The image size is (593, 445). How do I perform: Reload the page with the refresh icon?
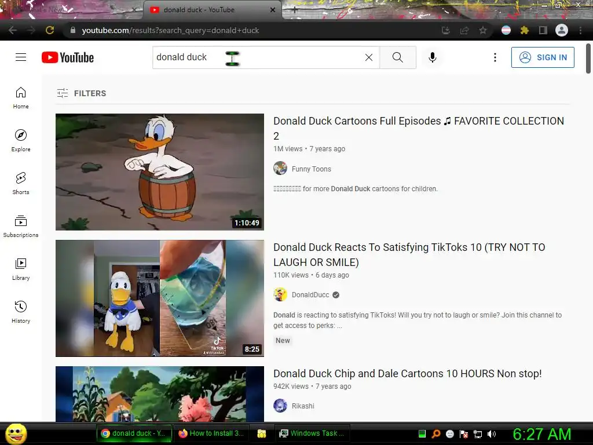tap(50, 30)
